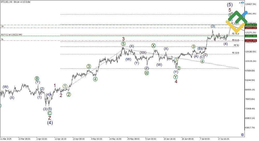Viewport: 259px width, 141px height.
Task: Select the large red Z wave label
Action: (x=50, y=118)
